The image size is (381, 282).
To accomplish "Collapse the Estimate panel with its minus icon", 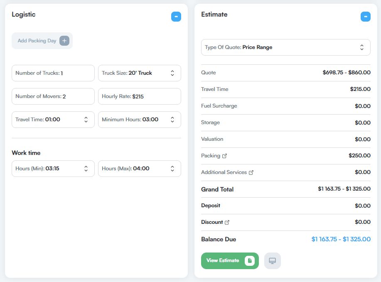I will point(365,17).
